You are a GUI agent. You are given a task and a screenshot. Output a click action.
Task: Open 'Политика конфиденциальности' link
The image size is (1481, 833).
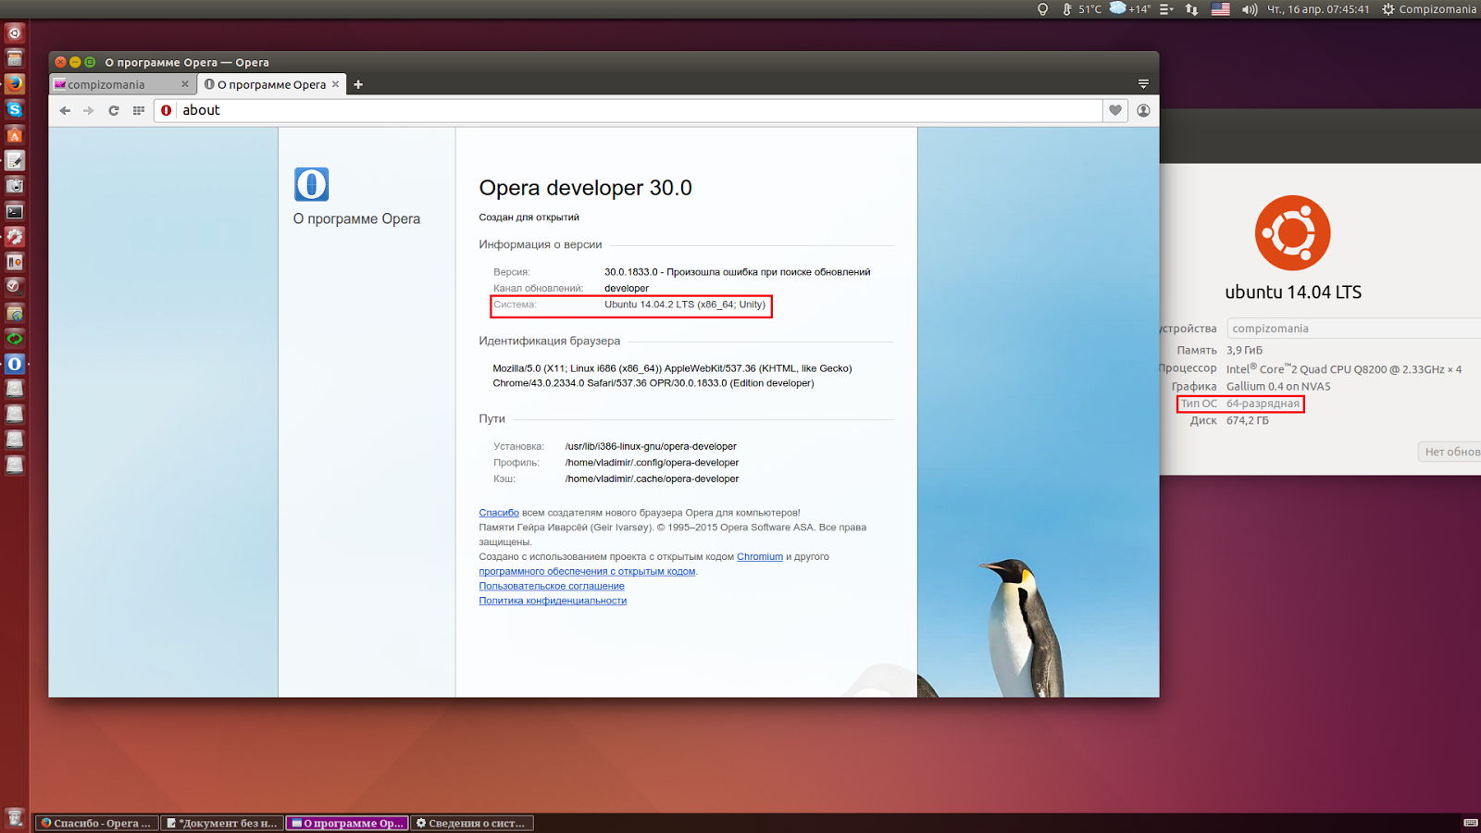(x=553, y=601)
